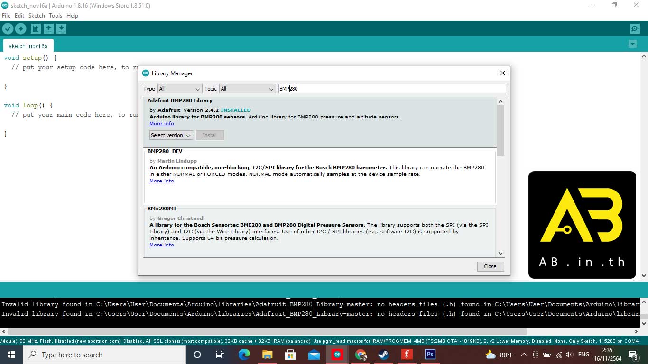
Task: Open the volume speaker tray icon
Action: [569, 355]
